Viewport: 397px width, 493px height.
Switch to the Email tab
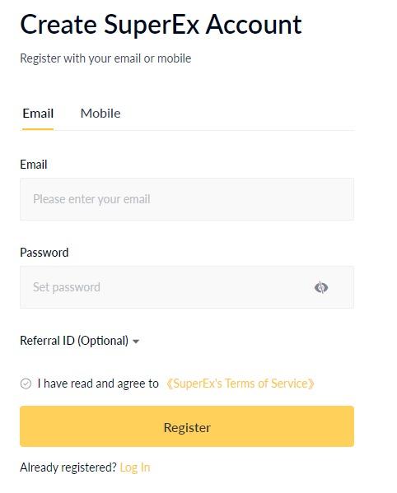38,114
